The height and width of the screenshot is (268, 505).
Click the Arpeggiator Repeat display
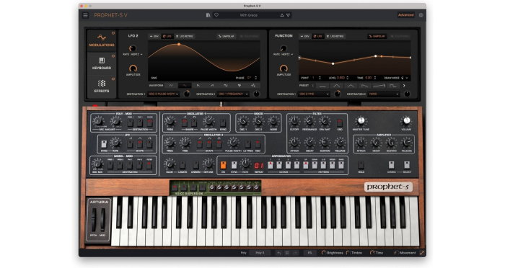coord(259,166)
